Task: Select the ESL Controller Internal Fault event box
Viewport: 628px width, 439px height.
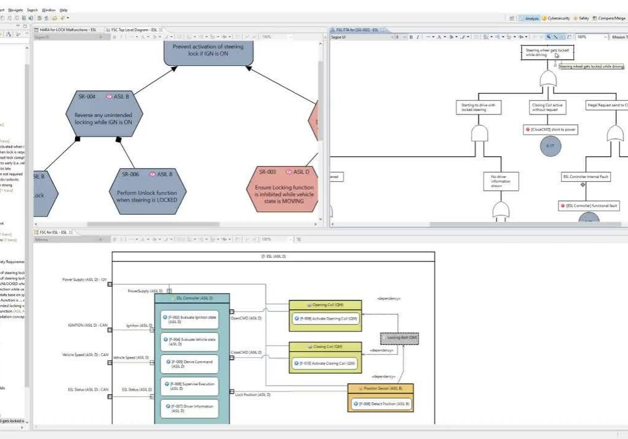Action: pos(586,177)
